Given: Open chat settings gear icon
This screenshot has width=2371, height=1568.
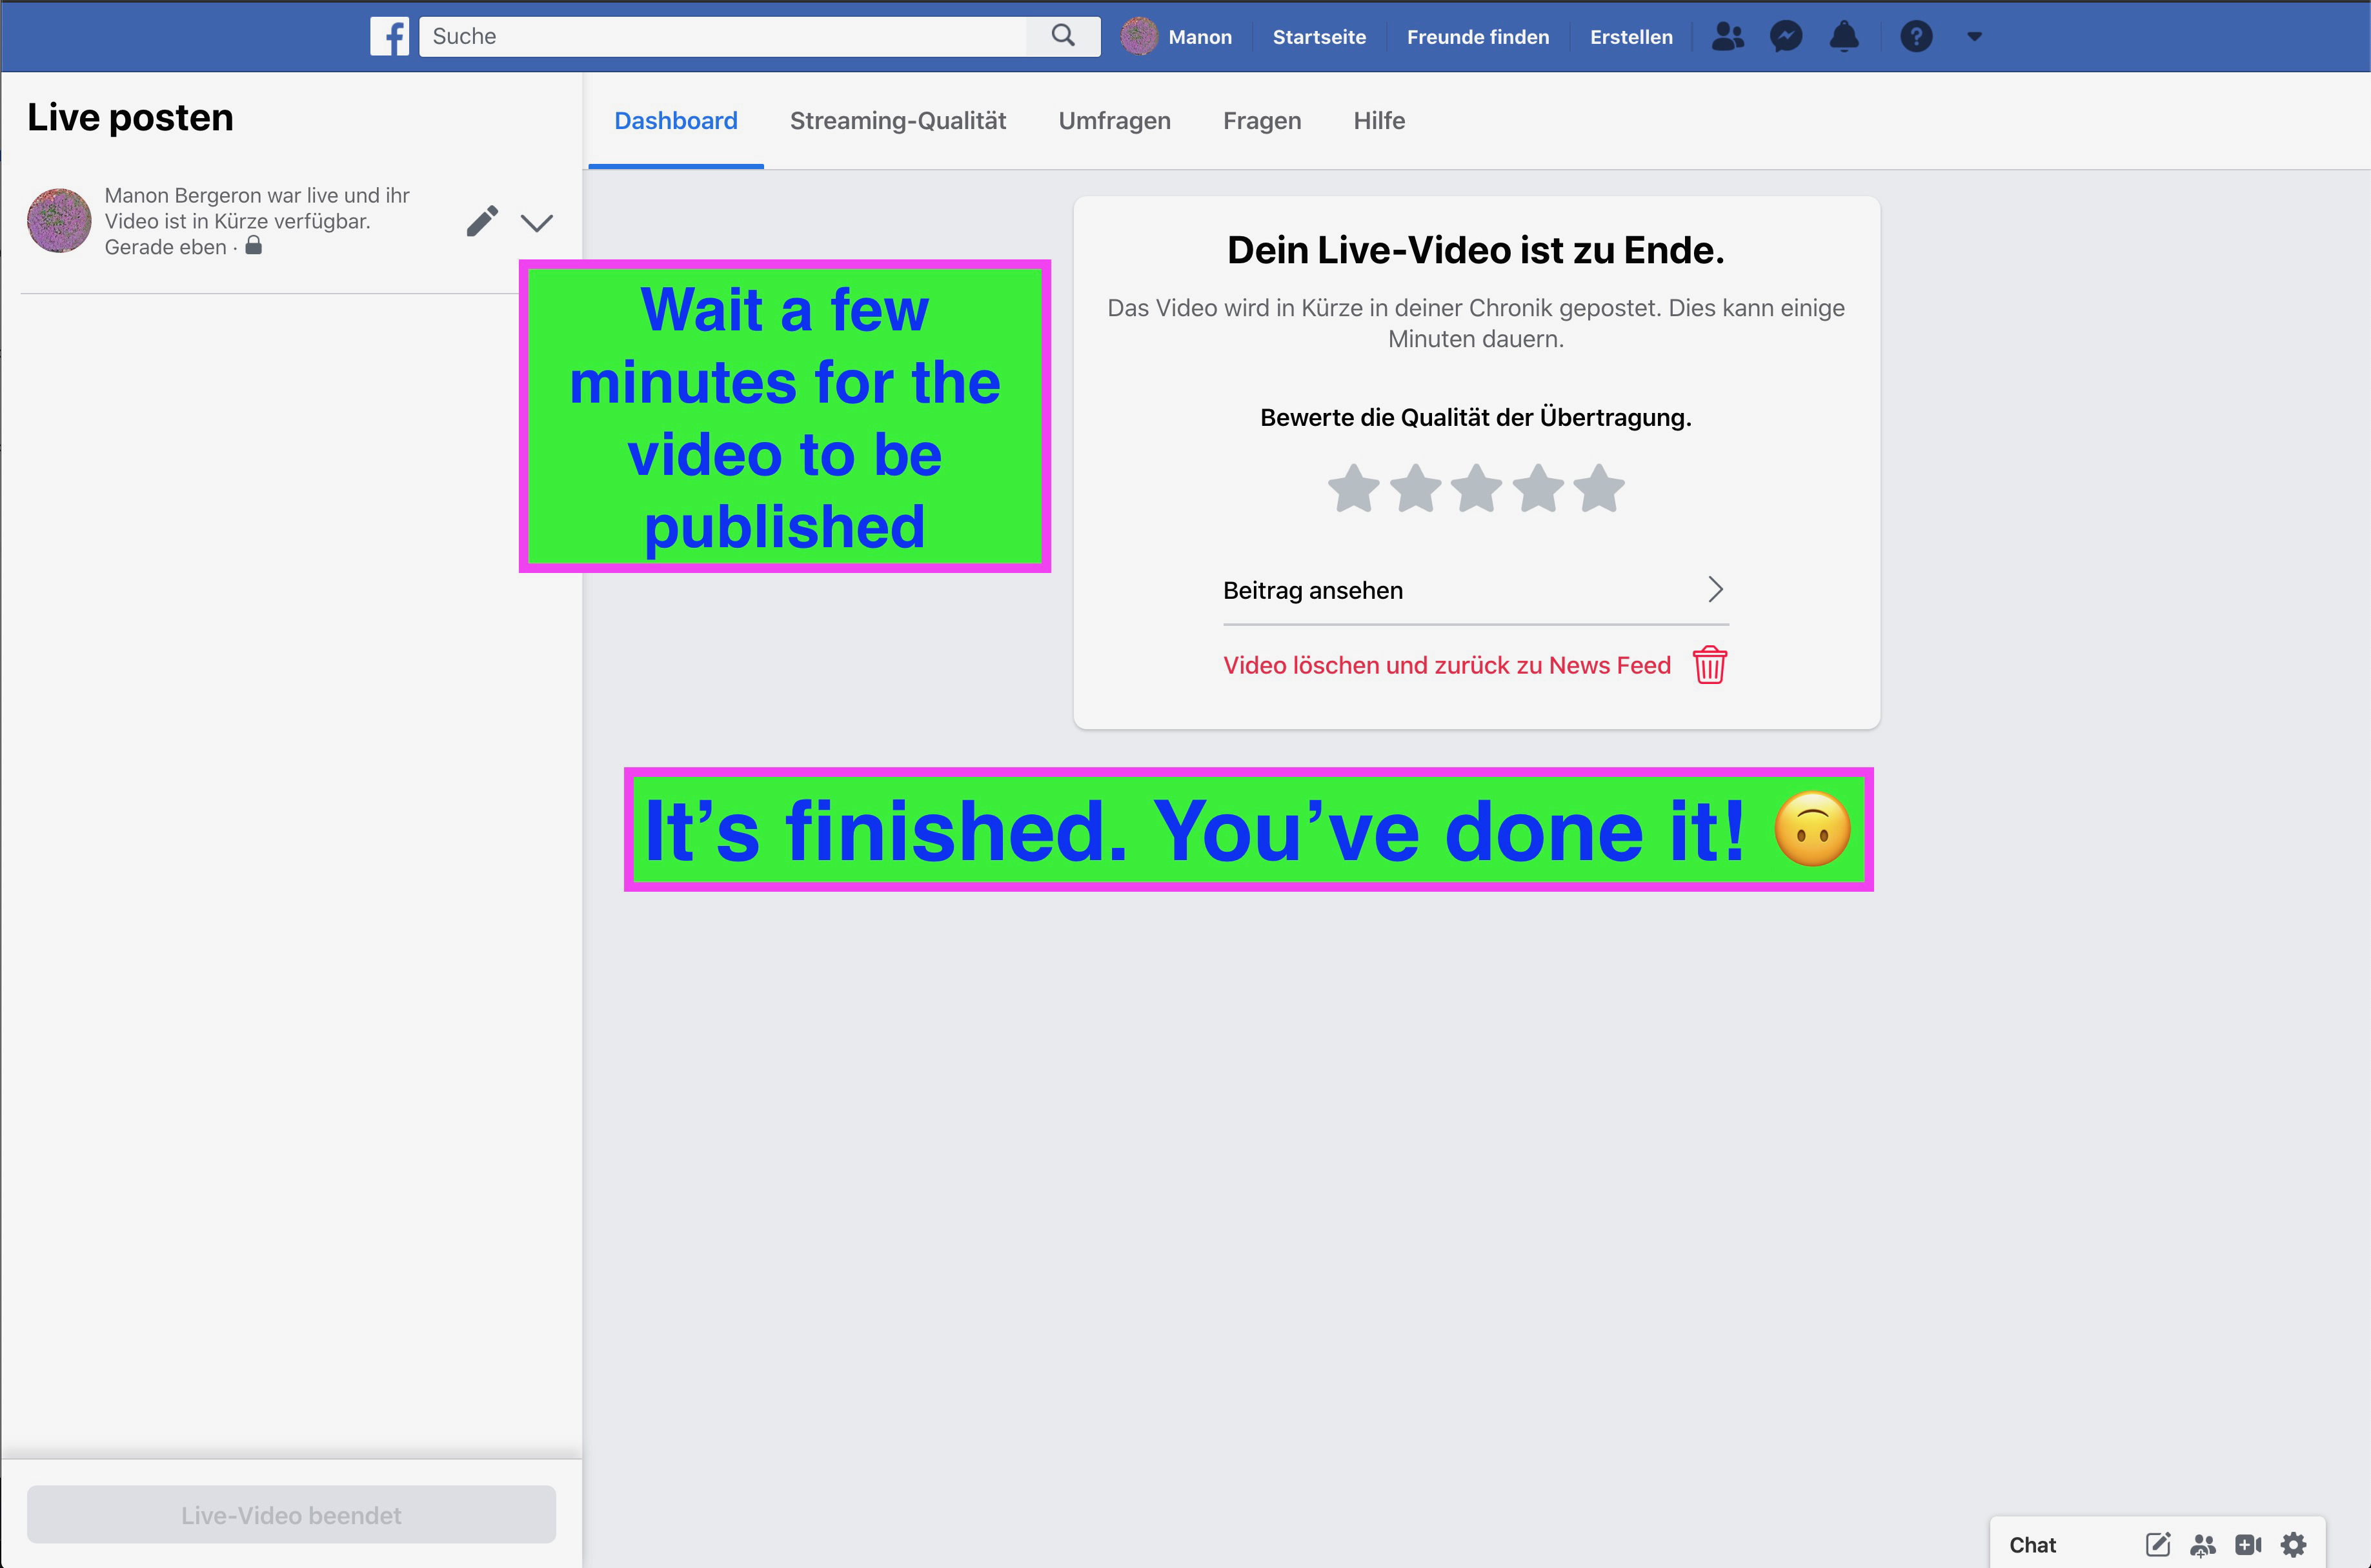Looking at the screenshot, I should 2293,1544.
